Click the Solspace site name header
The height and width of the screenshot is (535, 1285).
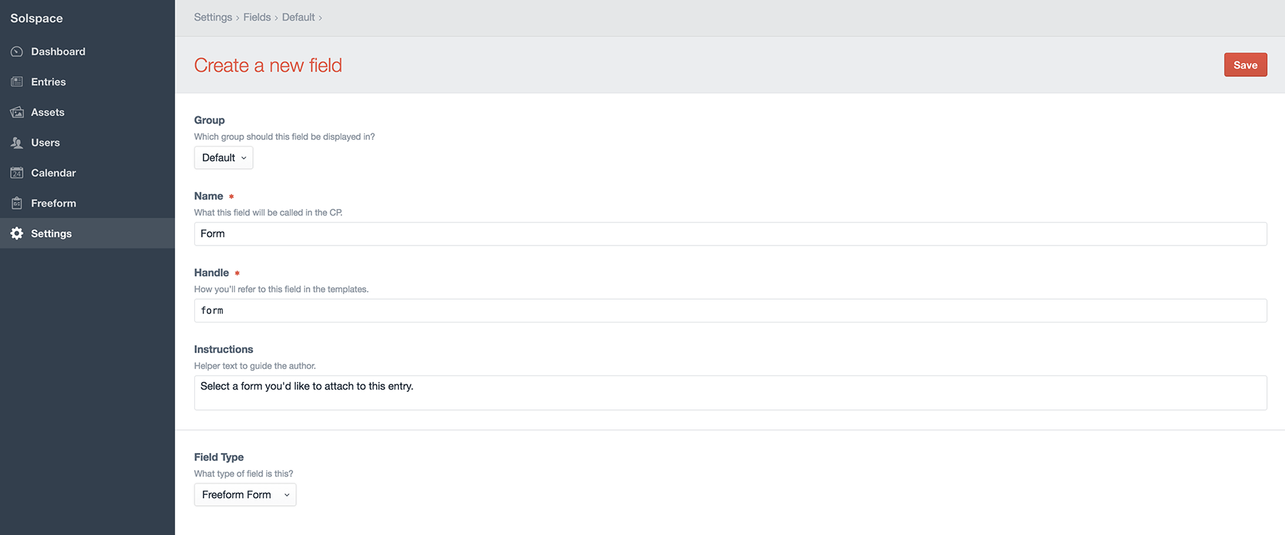[x=36, y=19]
